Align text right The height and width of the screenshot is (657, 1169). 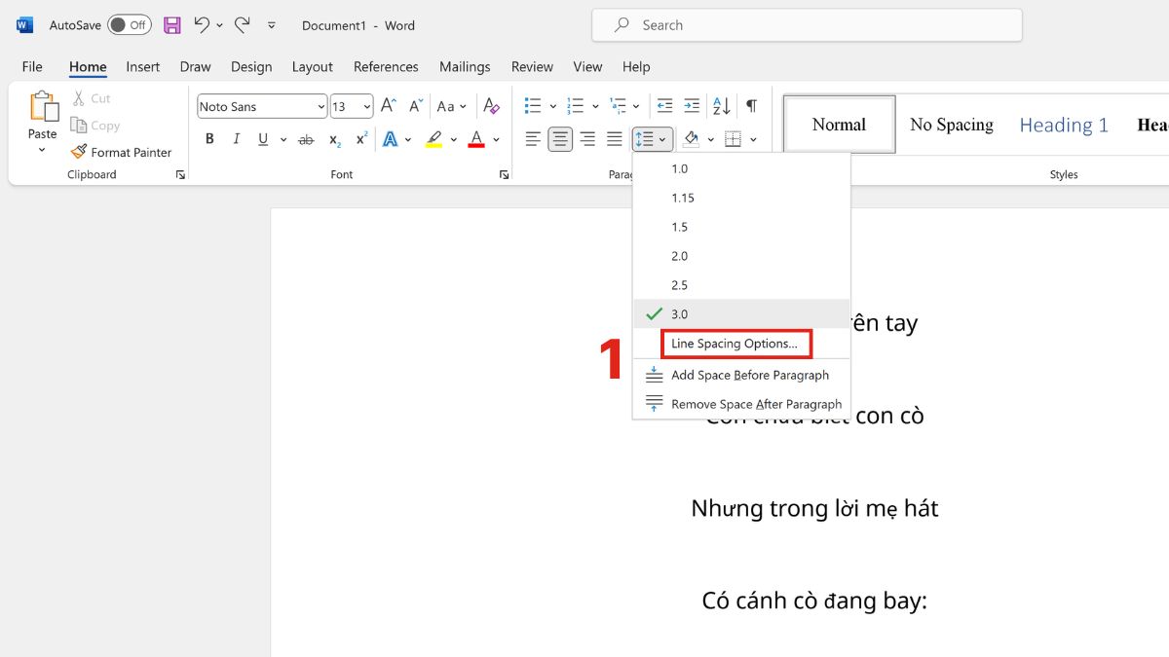[x=587, y=139]
